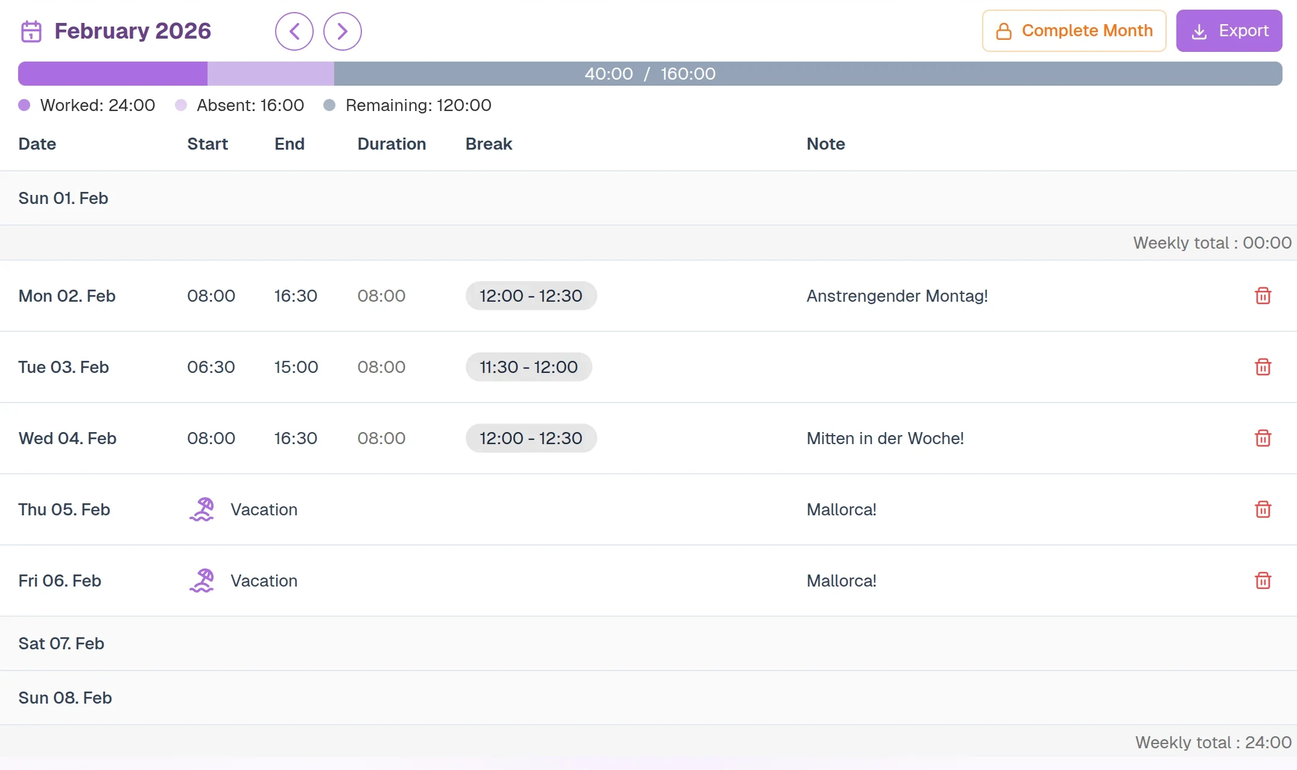
Task: Delete the Tue 03. Feb entry
Action: pyautogui.click(x=1263, y=367)
